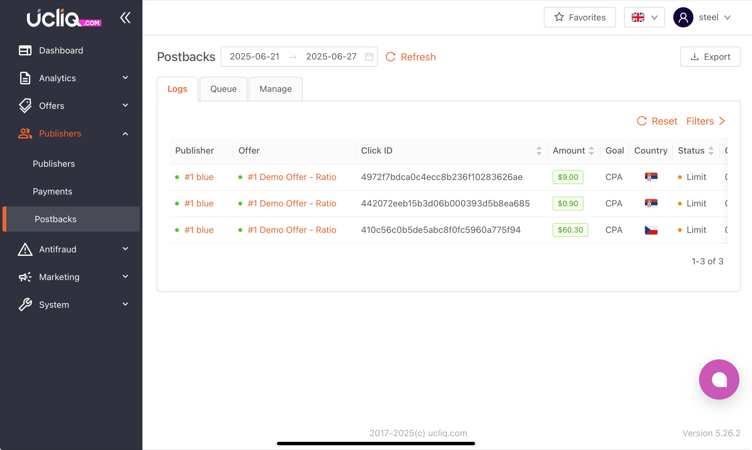This screenshot has width=752, height=450.
Task: Open the Manage tab
Action: point(276,89)
